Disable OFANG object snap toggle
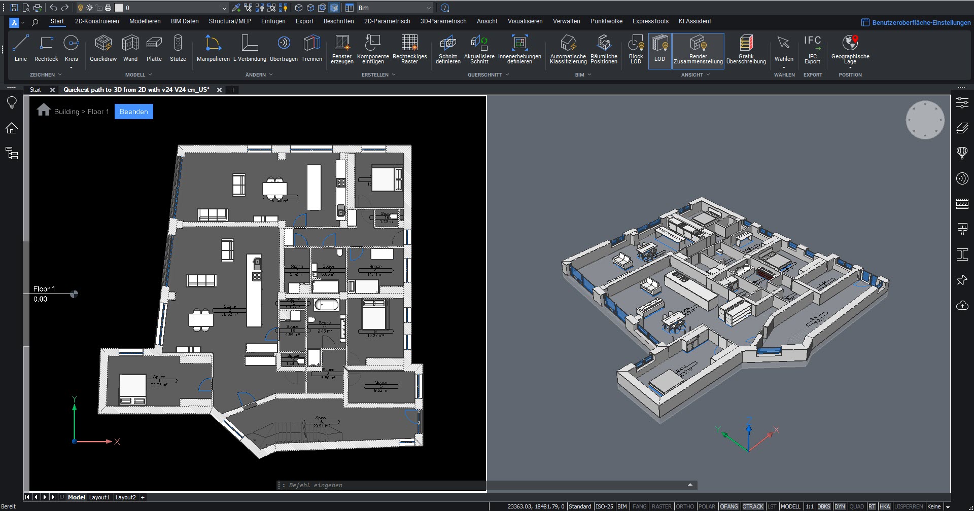The image size is (974, 511). (729, 506)
